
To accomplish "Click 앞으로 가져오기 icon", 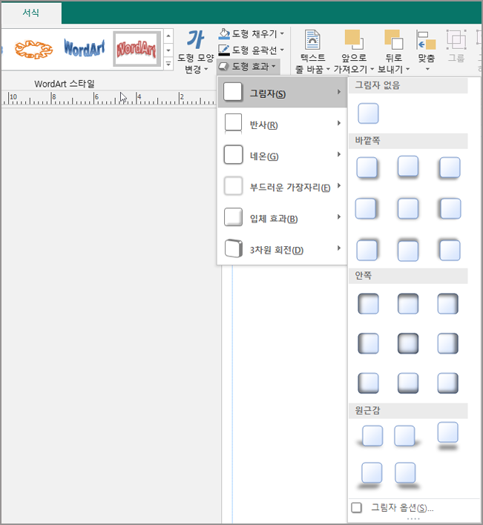I will click(354, 40).
